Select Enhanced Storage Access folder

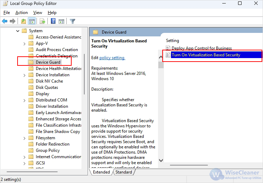click(58, 119)
